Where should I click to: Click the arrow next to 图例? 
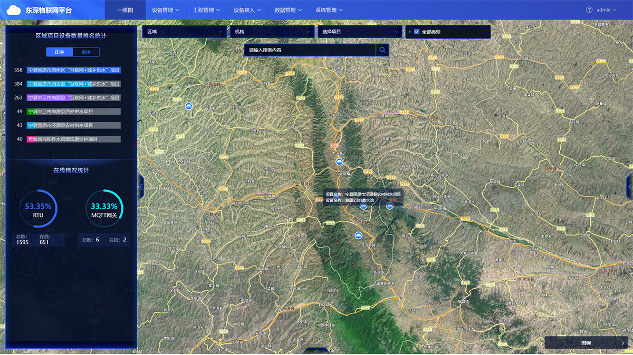623,343
